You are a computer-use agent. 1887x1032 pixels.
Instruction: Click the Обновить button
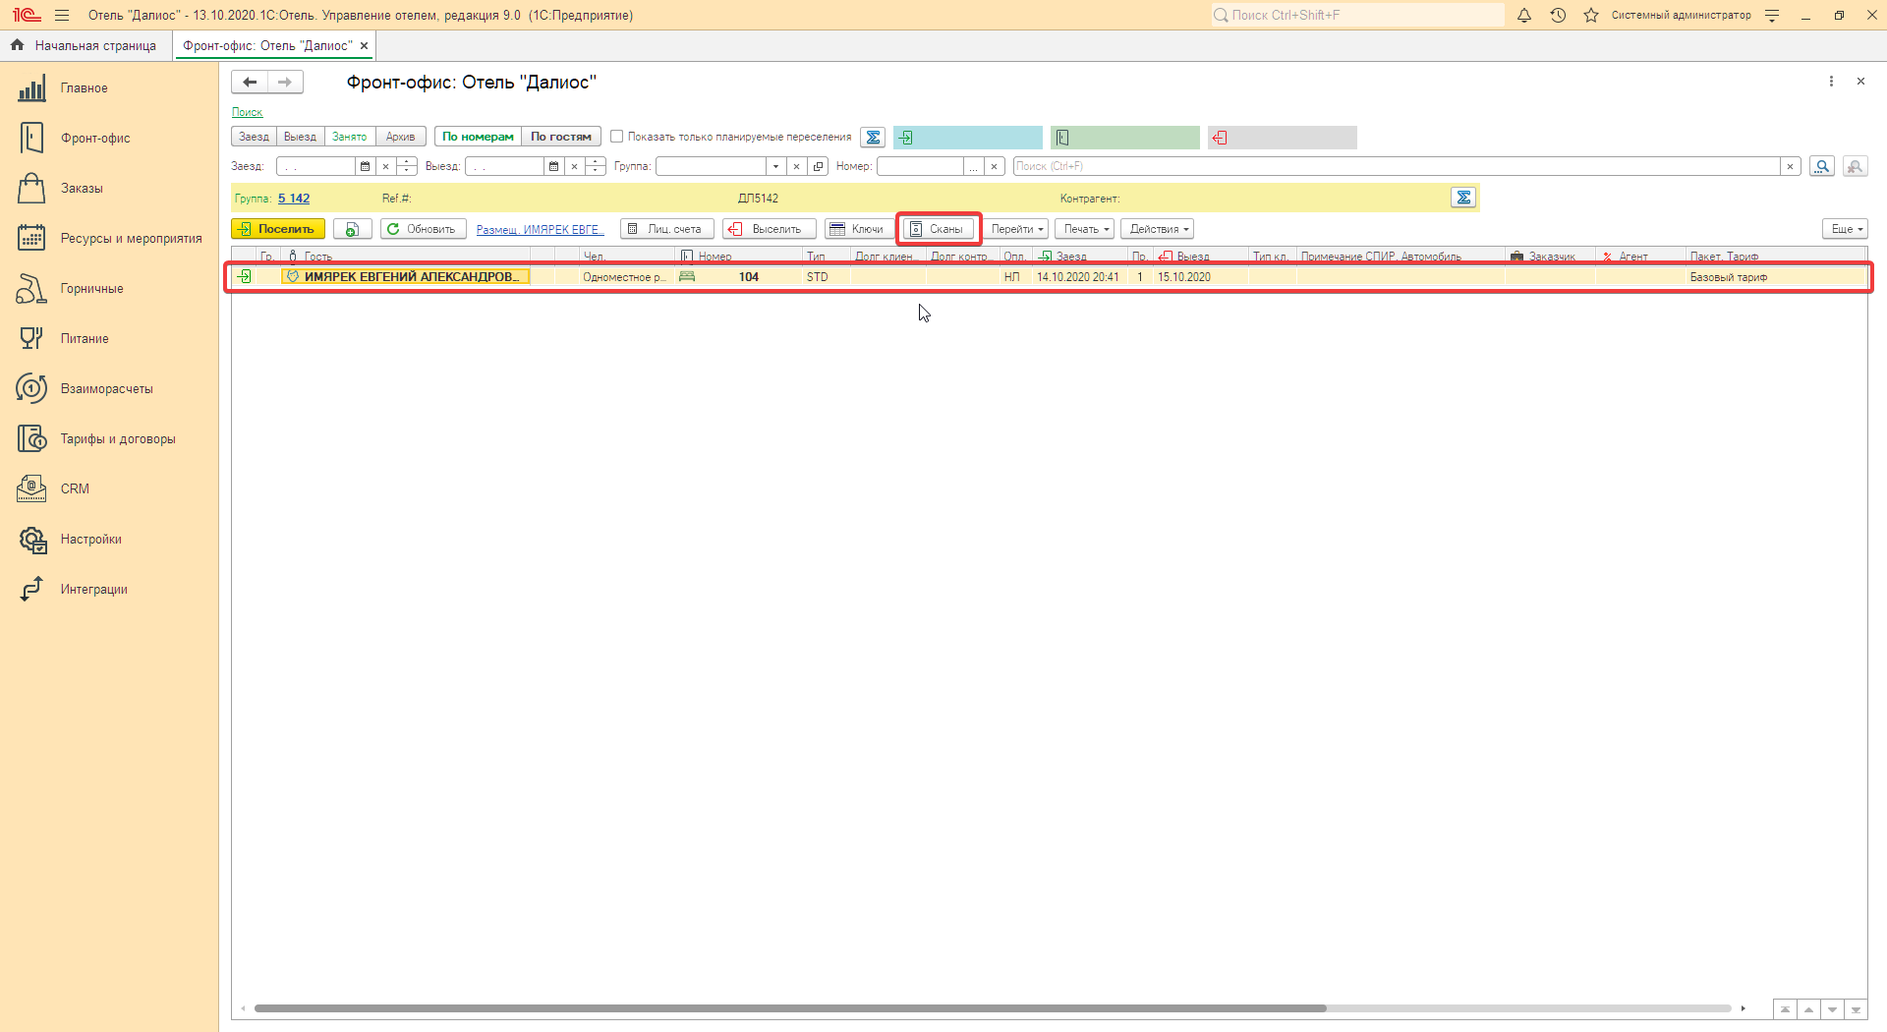click(424, 230)
